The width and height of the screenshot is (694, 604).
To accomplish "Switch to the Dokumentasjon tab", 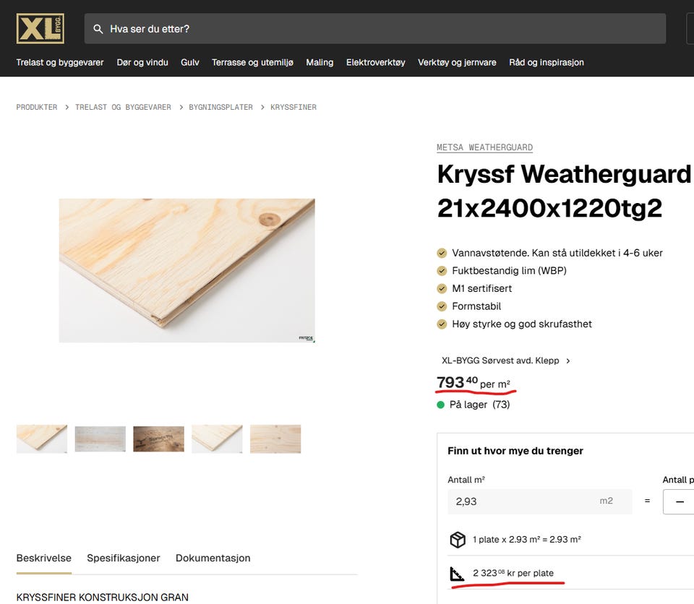I will pyautogui.click(x=213, y=558).
